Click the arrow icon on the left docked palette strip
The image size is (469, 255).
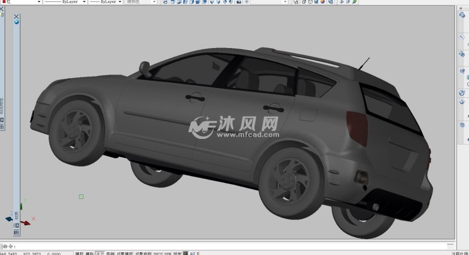[x=2, y=120]
